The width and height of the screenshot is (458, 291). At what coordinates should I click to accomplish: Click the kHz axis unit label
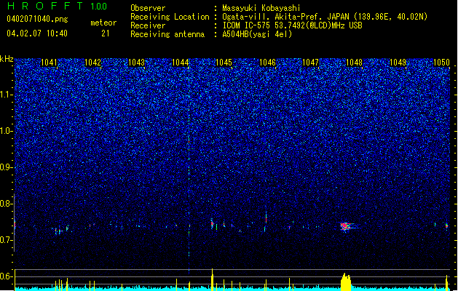click(7, 59)
